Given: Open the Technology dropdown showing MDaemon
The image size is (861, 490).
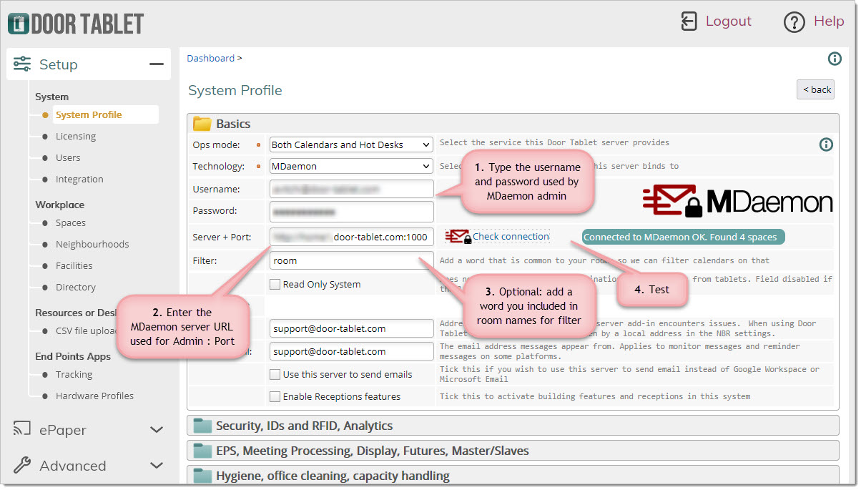Looking at the screenshot, I should coord(351,166).
